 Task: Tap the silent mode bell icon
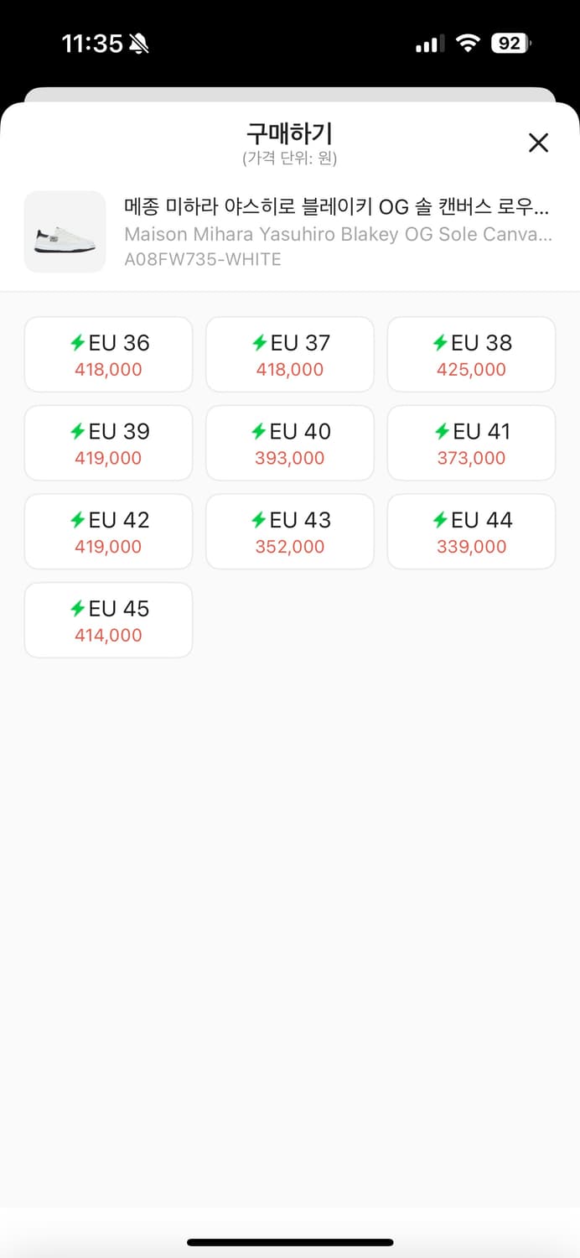(139, 44)
